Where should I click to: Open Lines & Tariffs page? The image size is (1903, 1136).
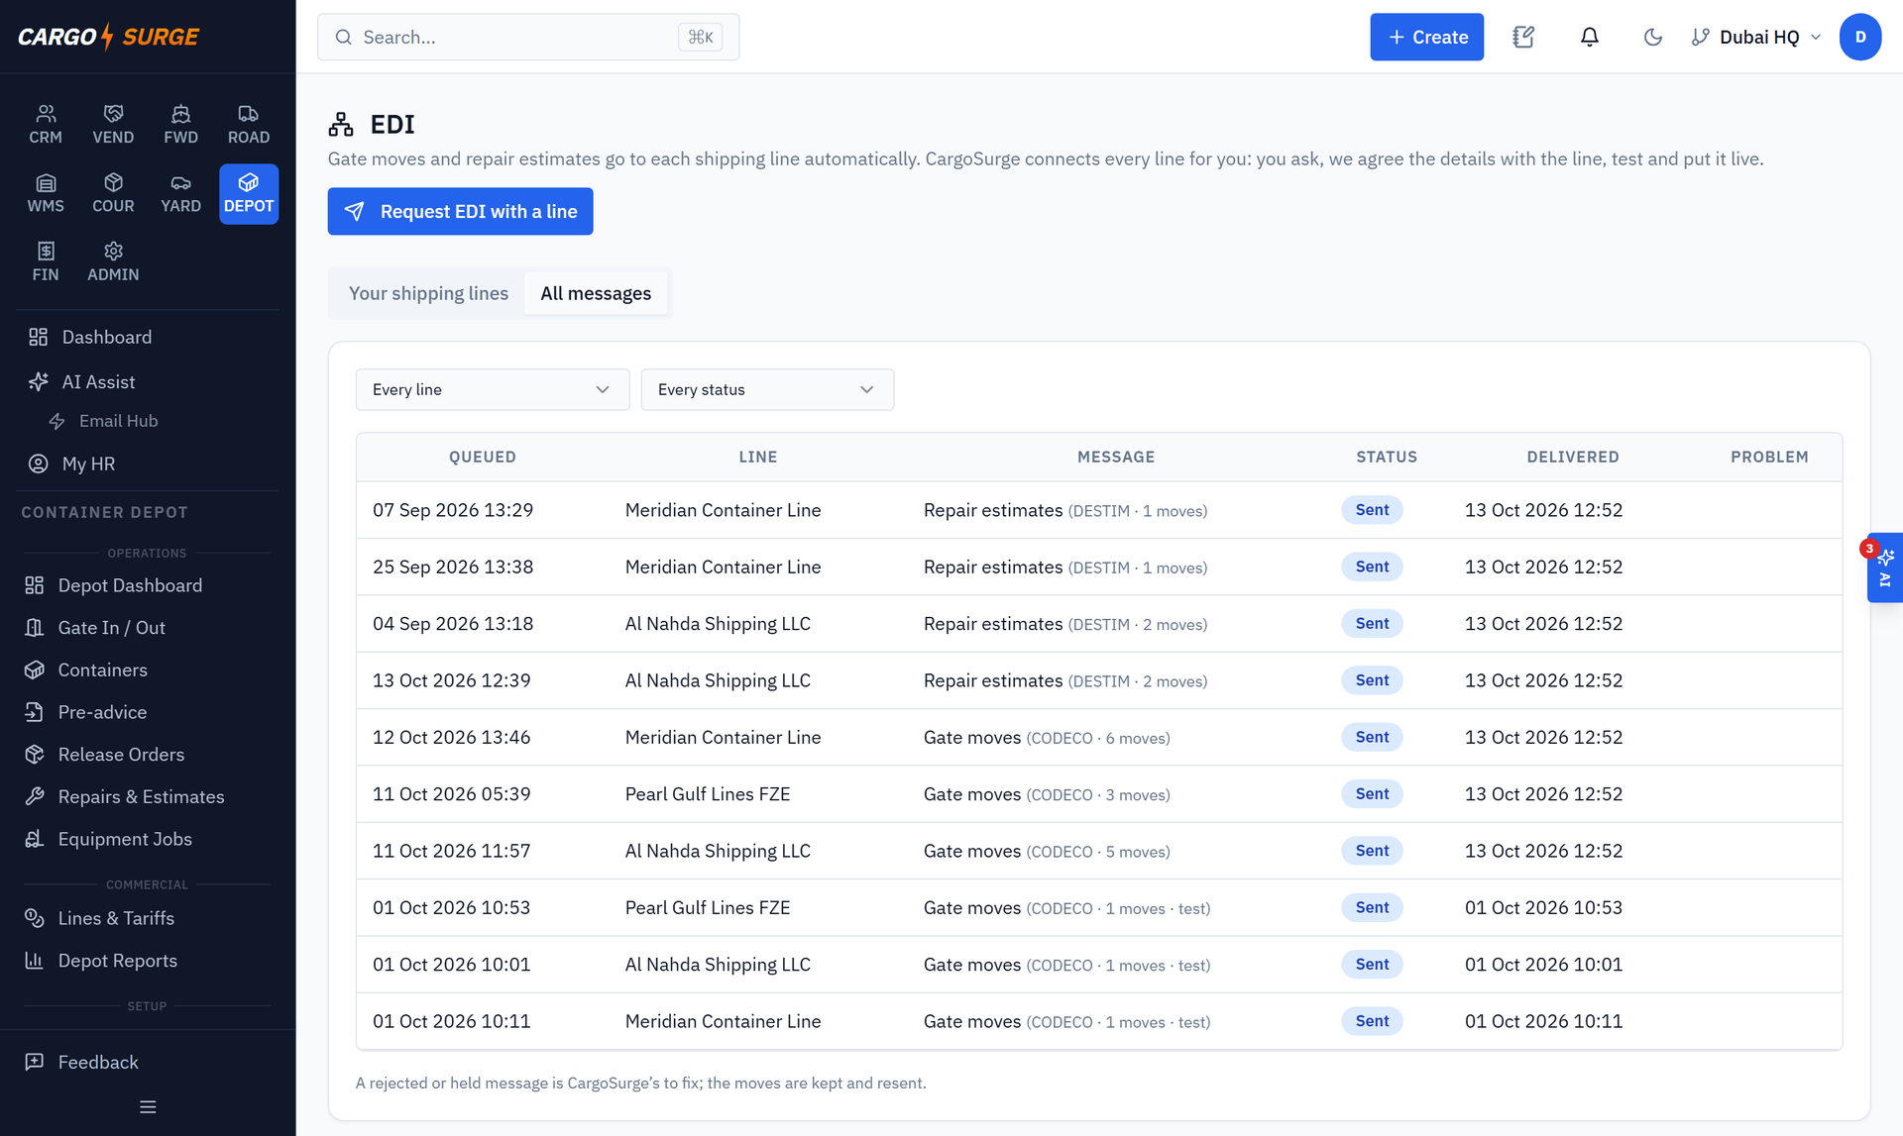(x=148, y=918)
